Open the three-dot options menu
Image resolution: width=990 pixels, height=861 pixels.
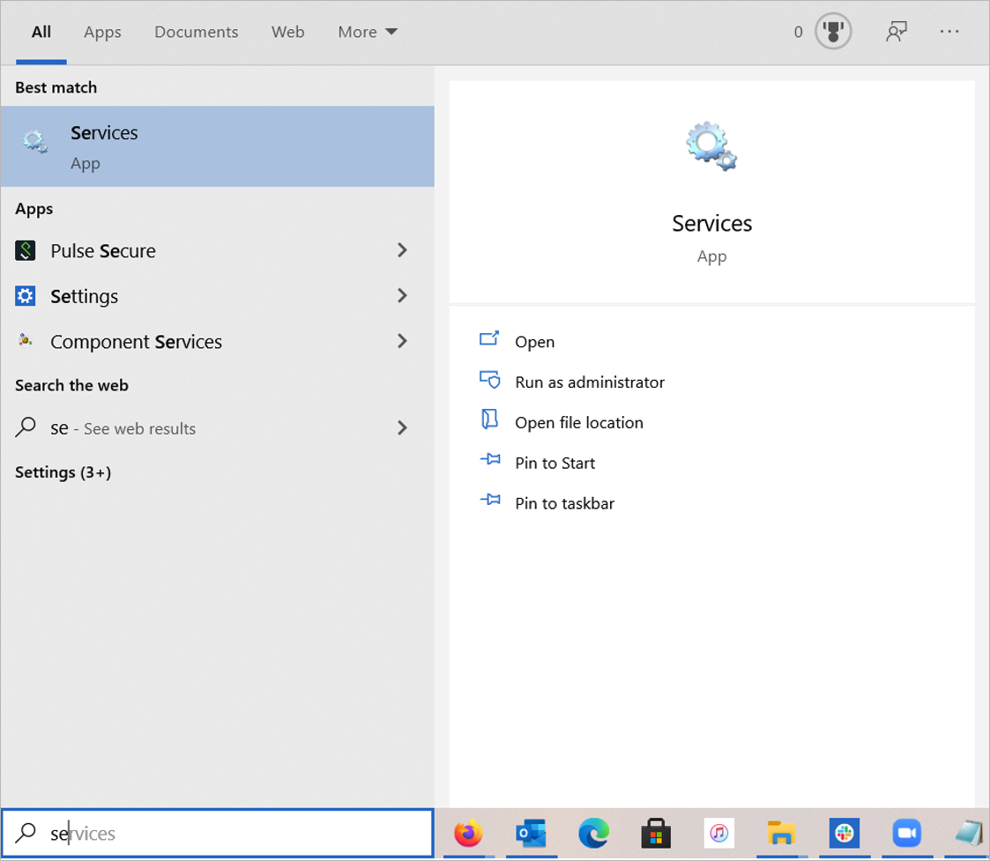tap(949, 33)
